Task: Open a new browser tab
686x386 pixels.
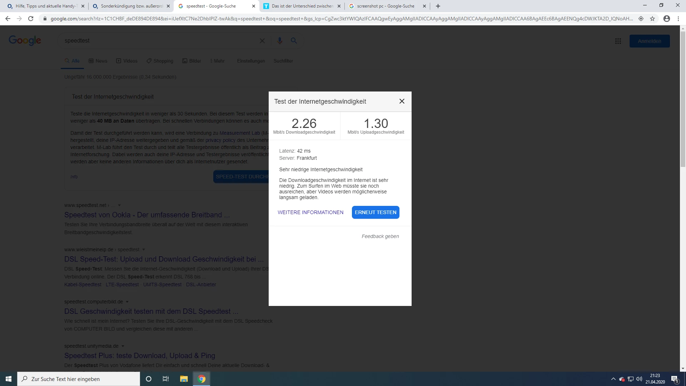Action: coord(438,6)
